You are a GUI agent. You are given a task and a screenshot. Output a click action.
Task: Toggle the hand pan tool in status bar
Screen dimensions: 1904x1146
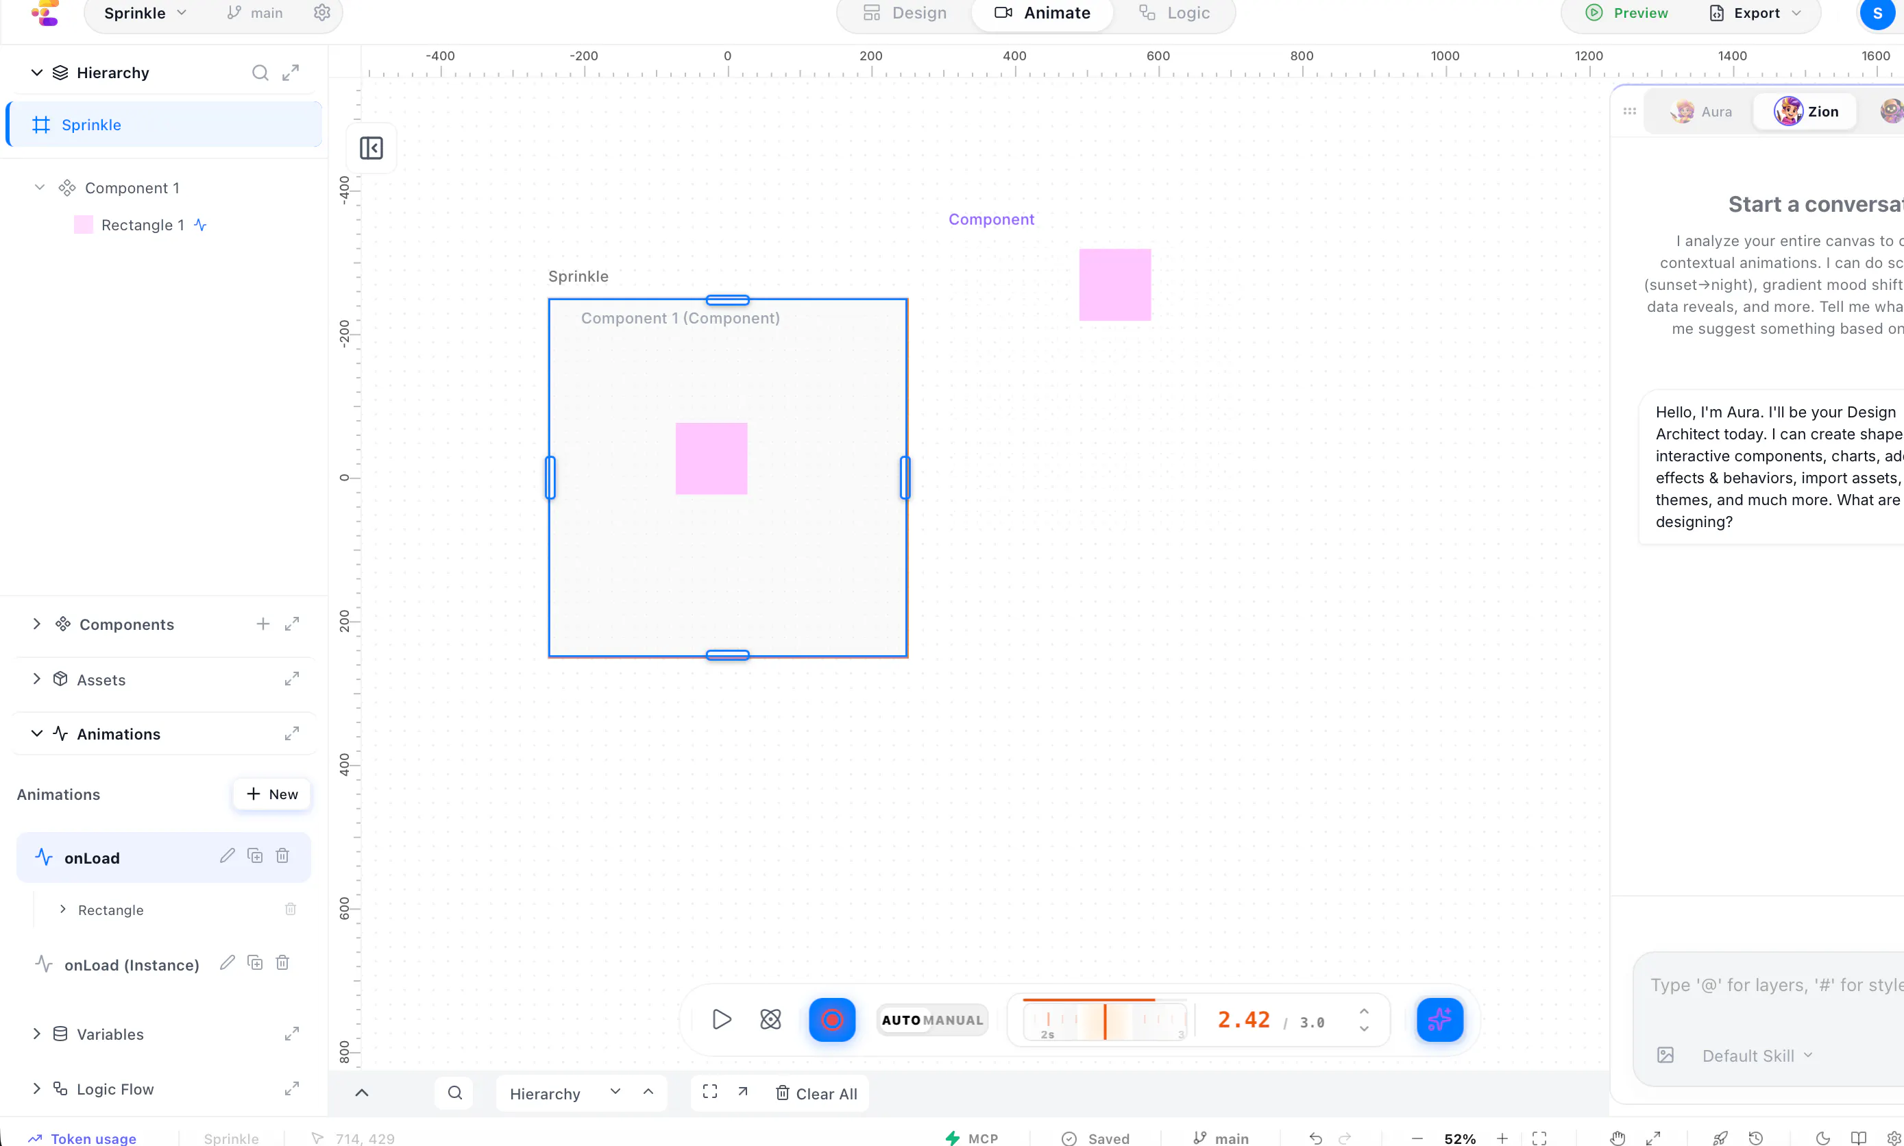coord(1618,1138)
